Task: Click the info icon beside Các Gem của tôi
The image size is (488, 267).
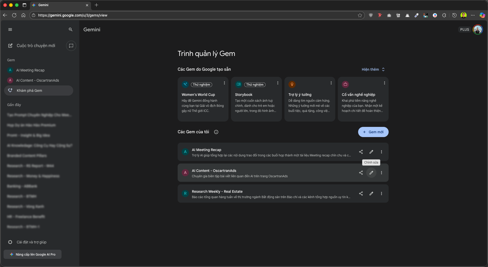Action: 216,132
